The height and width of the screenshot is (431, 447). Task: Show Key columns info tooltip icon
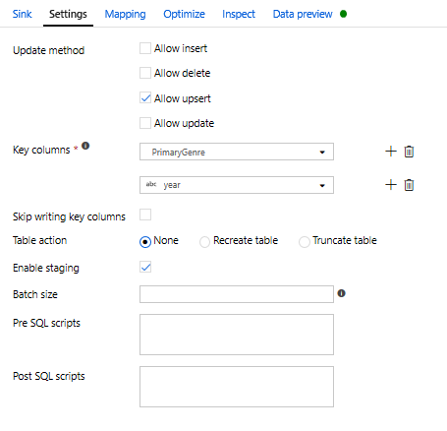click(x=85, y=146)
